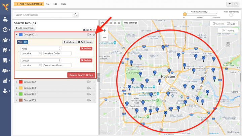242x136 pixels.
Task: Click the top-right help circle icon
Action: 236,4
